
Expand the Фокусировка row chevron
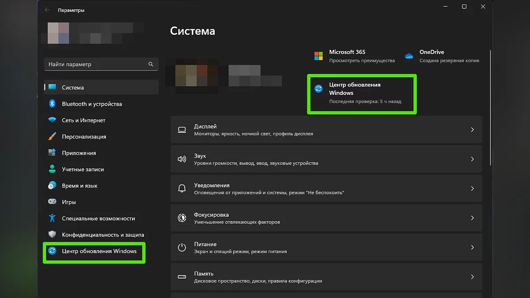[x=472, y=218]
